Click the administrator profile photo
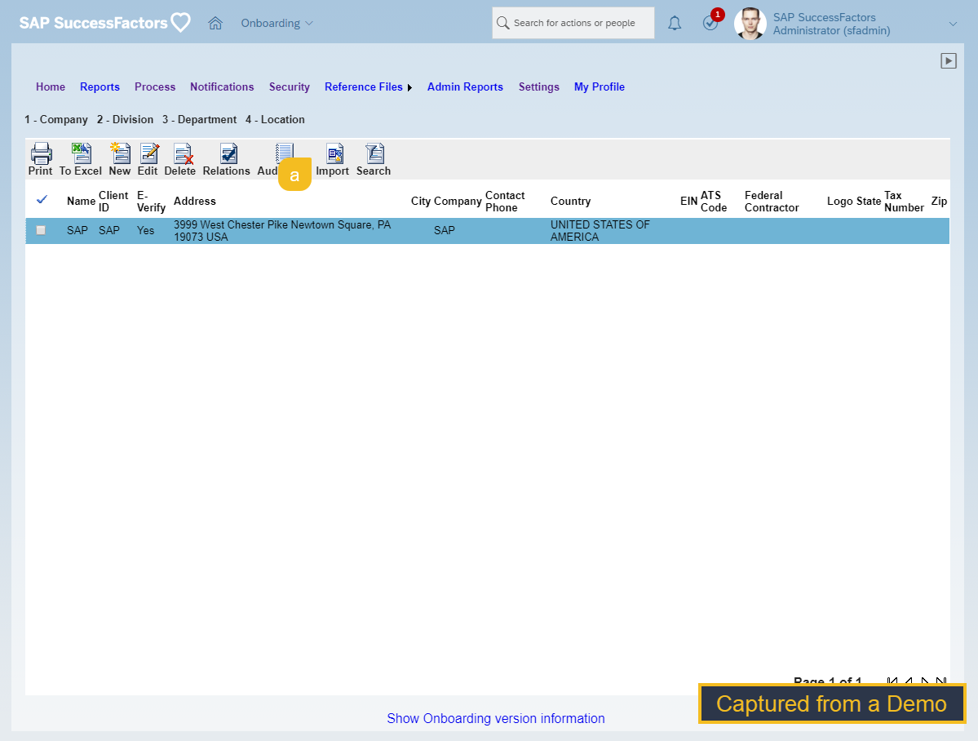 tap(750, 24)
